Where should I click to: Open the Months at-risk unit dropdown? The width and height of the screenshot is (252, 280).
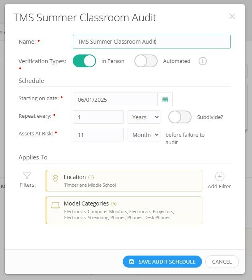(144, 135)
